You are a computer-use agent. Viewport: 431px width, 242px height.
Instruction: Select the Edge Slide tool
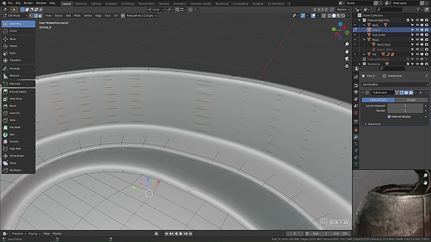[18, 149]
